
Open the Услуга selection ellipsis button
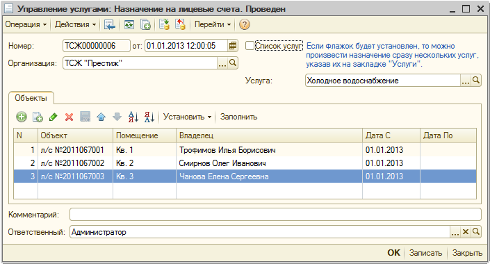click(x=466, y=81)
